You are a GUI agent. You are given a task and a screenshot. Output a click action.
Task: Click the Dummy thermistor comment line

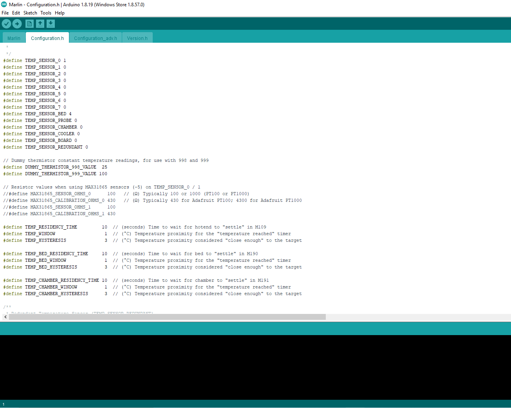pos(106,160)
